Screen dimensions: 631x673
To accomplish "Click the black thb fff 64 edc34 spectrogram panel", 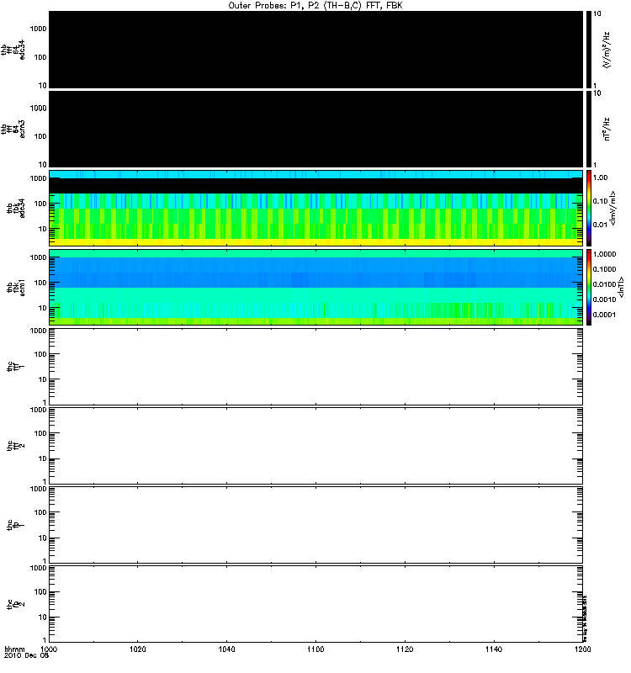I will point(315,50).
